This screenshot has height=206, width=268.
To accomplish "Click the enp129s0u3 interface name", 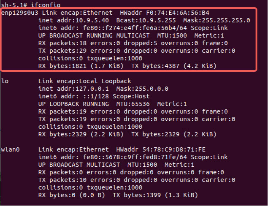I will (x=20, y=13).
